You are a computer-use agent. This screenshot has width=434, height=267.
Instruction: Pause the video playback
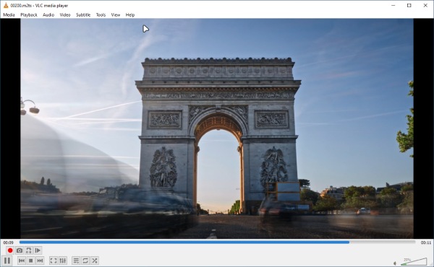(7, 261)
